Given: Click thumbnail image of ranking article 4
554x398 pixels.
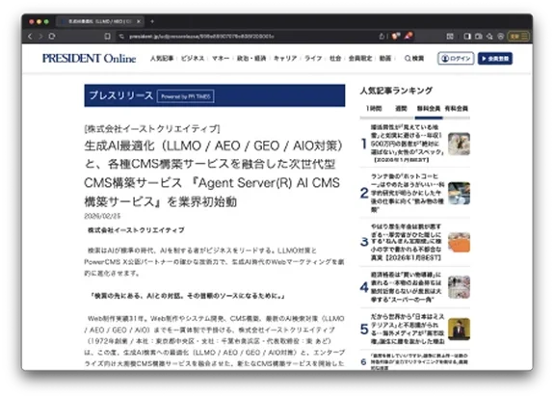Looking at the screenshot, I should pyautogui.click(x=459, y=287).
